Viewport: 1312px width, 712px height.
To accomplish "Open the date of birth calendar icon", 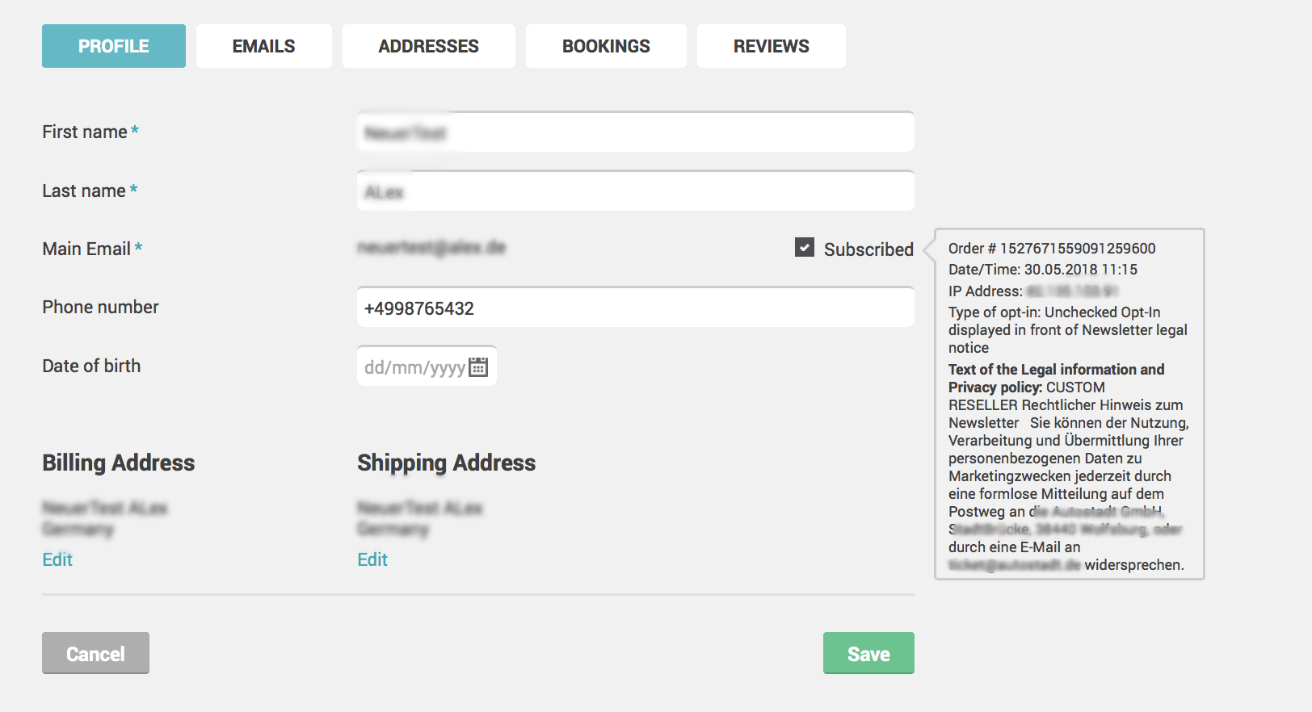I will 478,366.
